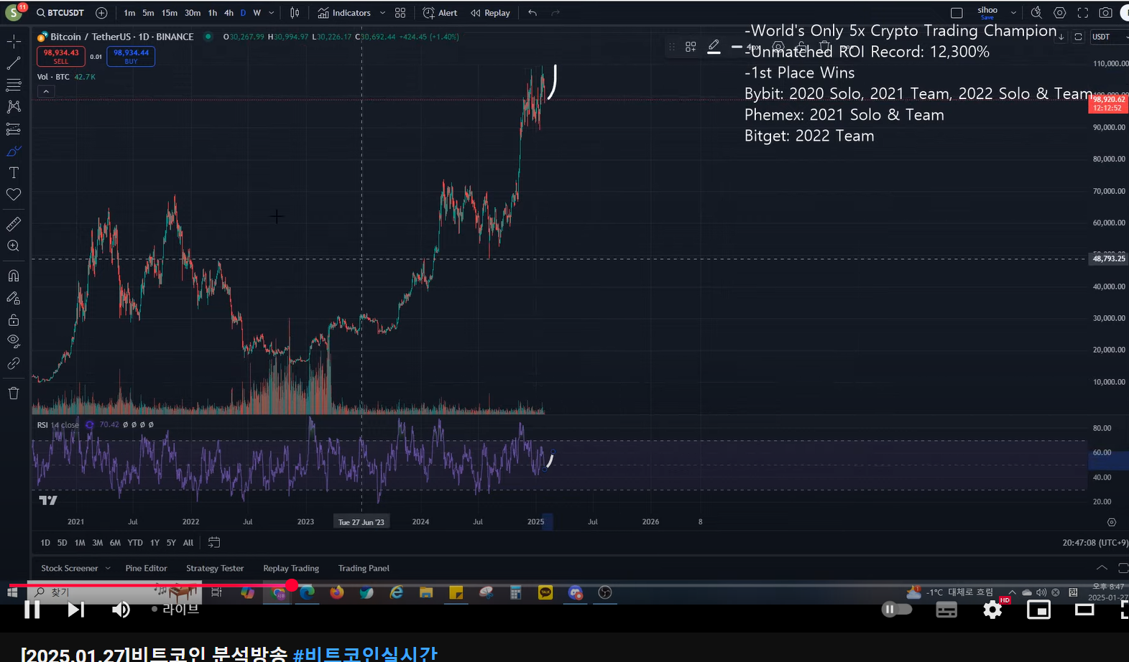
Task: Open the patterns drawing tools
Action: (14, 107)
